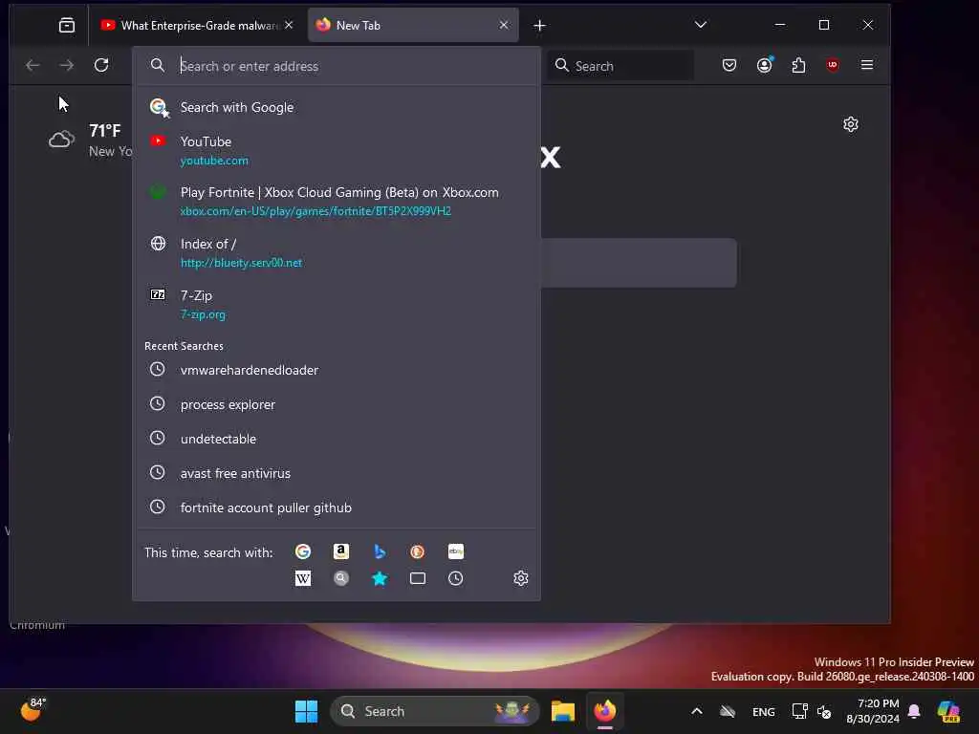Viewport: 979px width, 734px height.
Task: Search history with the clock icon
Action: 456,578
